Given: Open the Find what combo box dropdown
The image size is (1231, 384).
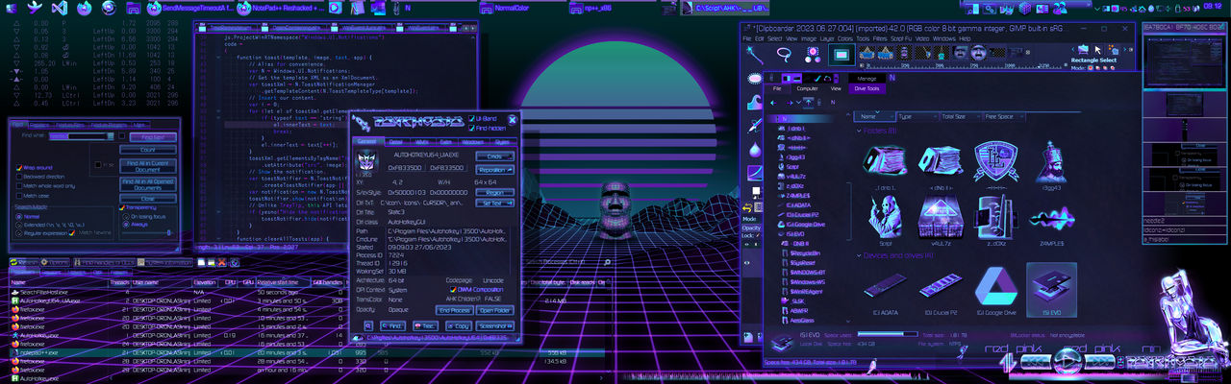Looking at the screenshot, I should 111,136.
